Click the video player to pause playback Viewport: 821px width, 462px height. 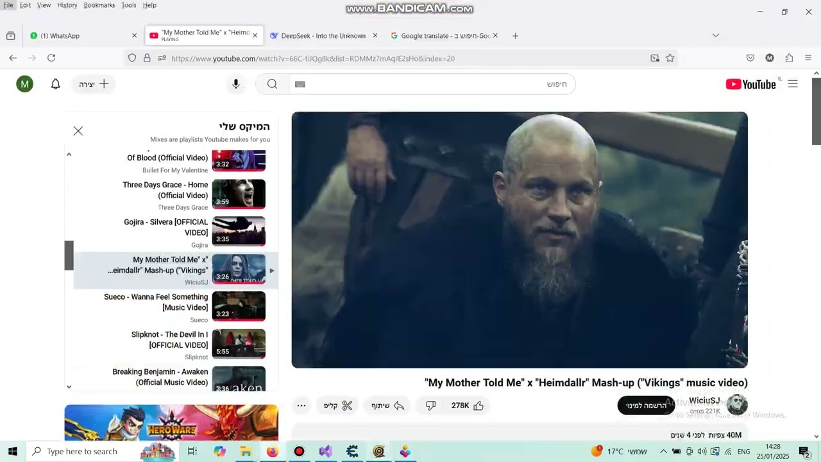pyautogui.click(x=520, y=240)
